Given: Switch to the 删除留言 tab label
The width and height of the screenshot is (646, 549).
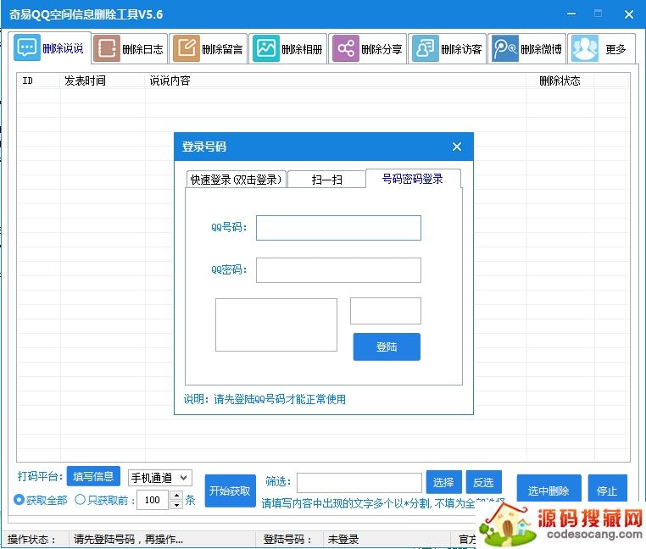Looking at the screenshot, I should [222, 49].
